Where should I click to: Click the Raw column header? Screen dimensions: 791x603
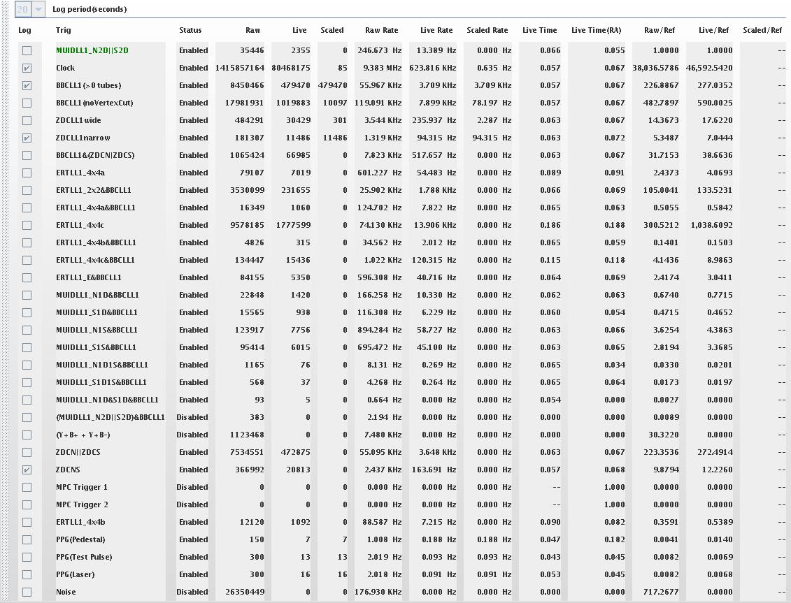(252, 30)
